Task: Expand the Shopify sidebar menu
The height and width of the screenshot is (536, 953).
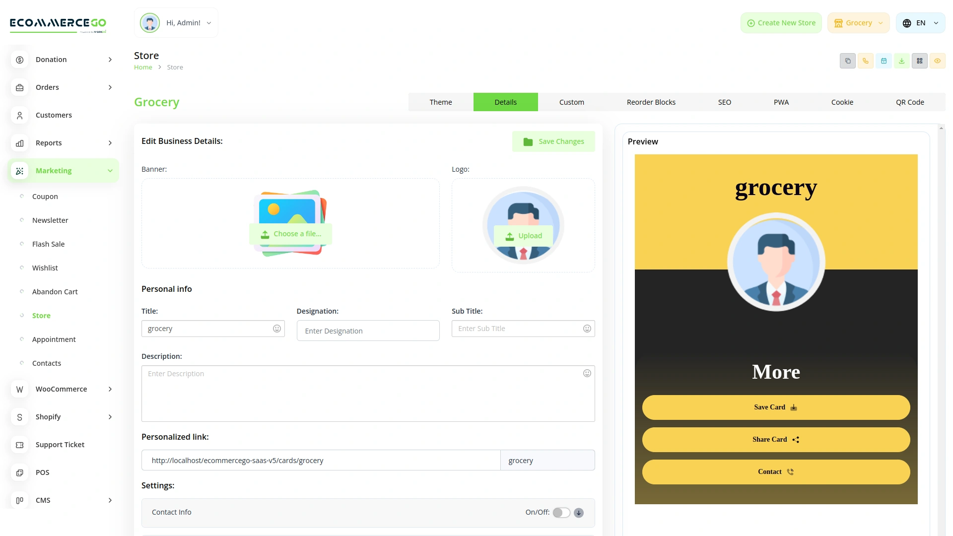Action: click(x=62, y=417)
